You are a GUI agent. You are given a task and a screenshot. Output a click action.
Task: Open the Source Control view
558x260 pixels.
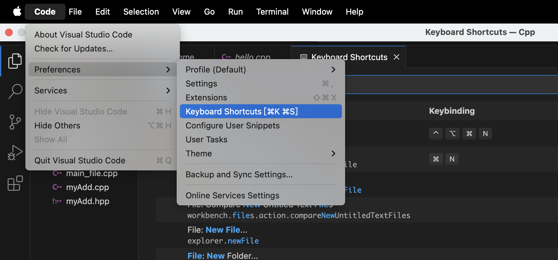(x=15, y=122)
